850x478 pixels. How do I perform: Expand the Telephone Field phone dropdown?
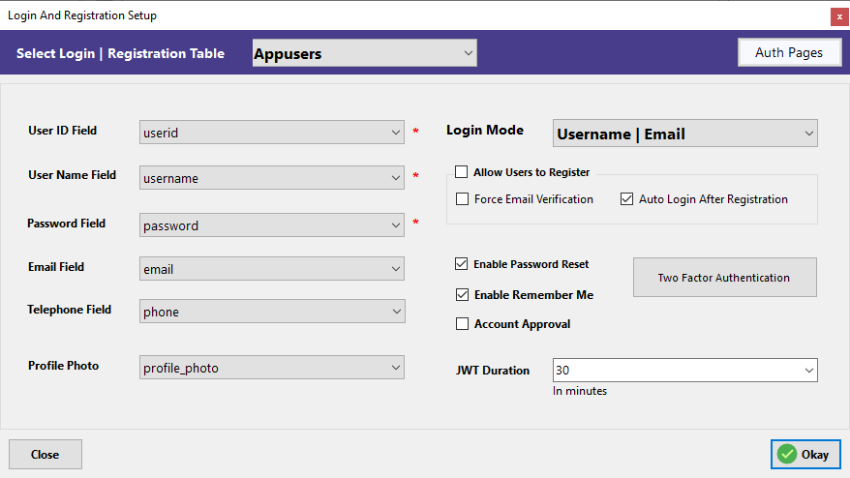point(272,311)
